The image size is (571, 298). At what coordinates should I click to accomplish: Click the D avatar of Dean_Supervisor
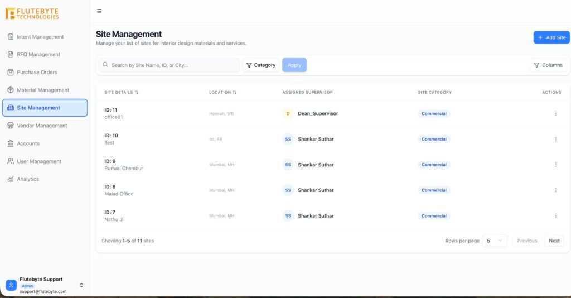[288, 113]
